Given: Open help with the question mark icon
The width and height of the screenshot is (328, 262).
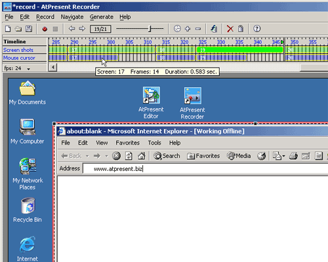Looking at the screenshot, I should [257, 29].
